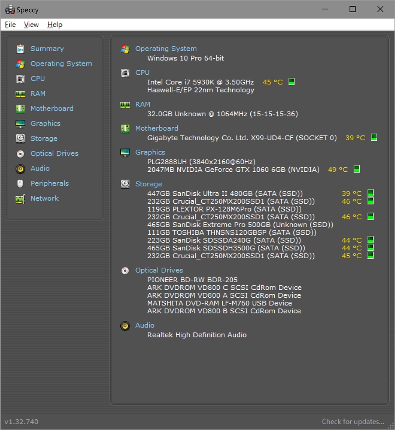Open the File menu
The height and width of the screenshot is (430, 395).
coord(10,25)
